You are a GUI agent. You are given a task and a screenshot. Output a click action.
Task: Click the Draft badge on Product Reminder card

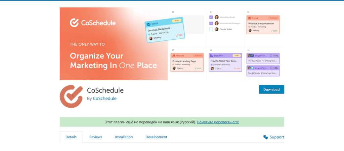(x=176, y=21)
